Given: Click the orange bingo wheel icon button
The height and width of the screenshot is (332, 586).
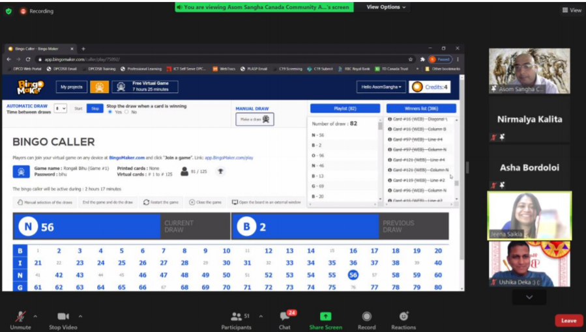Looking at the screenshot, I should tap(100, 87).
